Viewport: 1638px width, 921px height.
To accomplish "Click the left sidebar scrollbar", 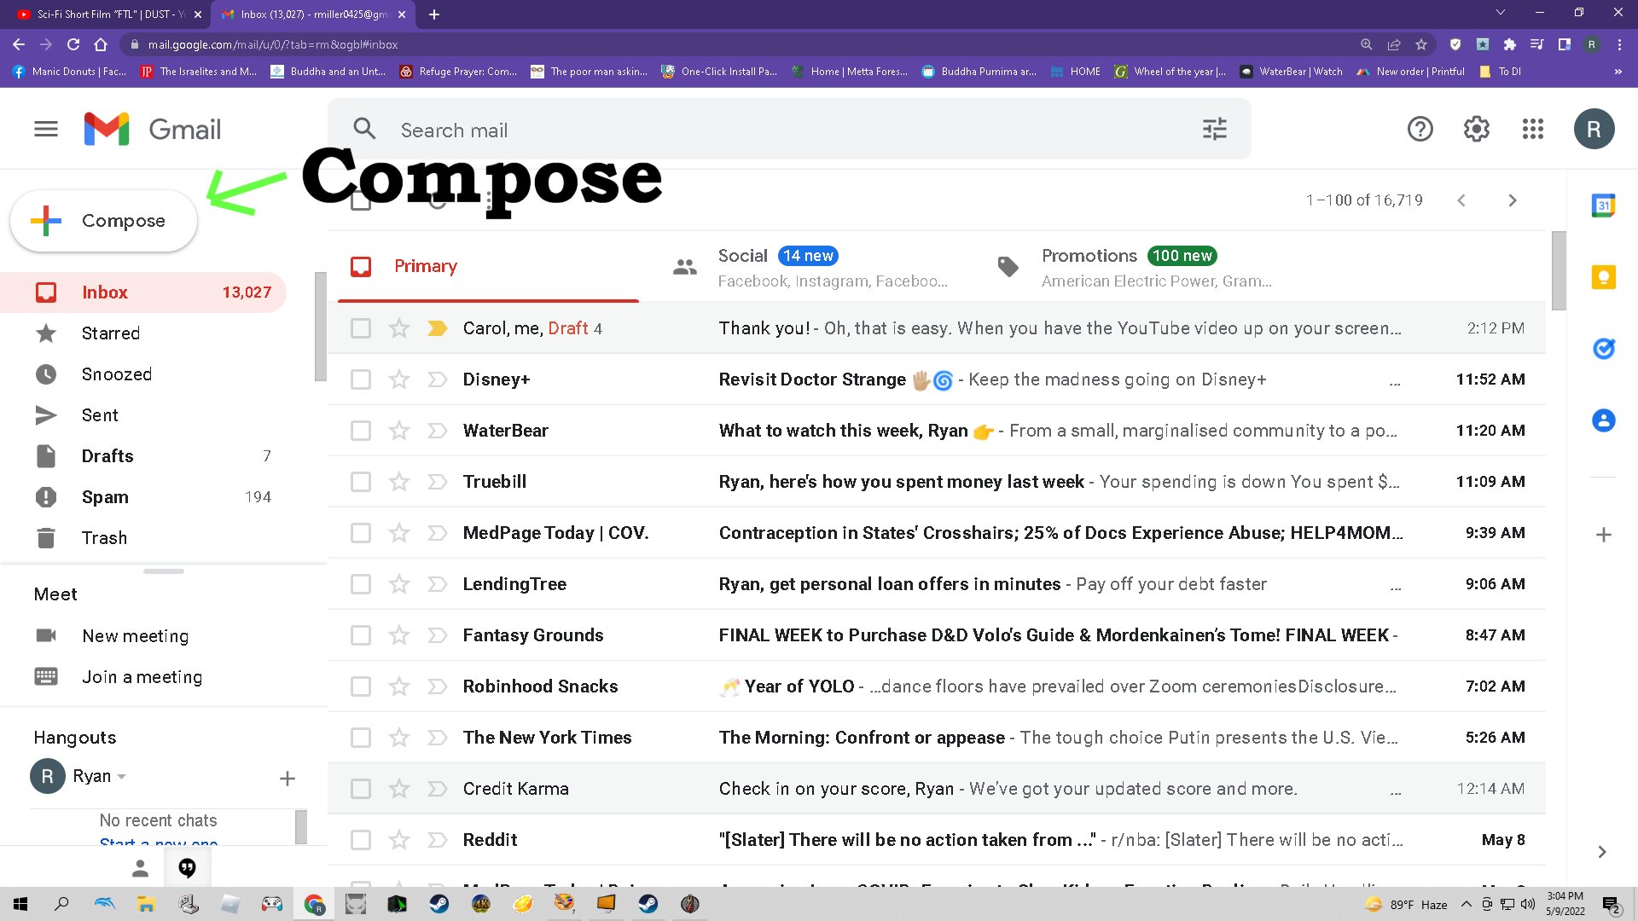I will coord(320,327).
